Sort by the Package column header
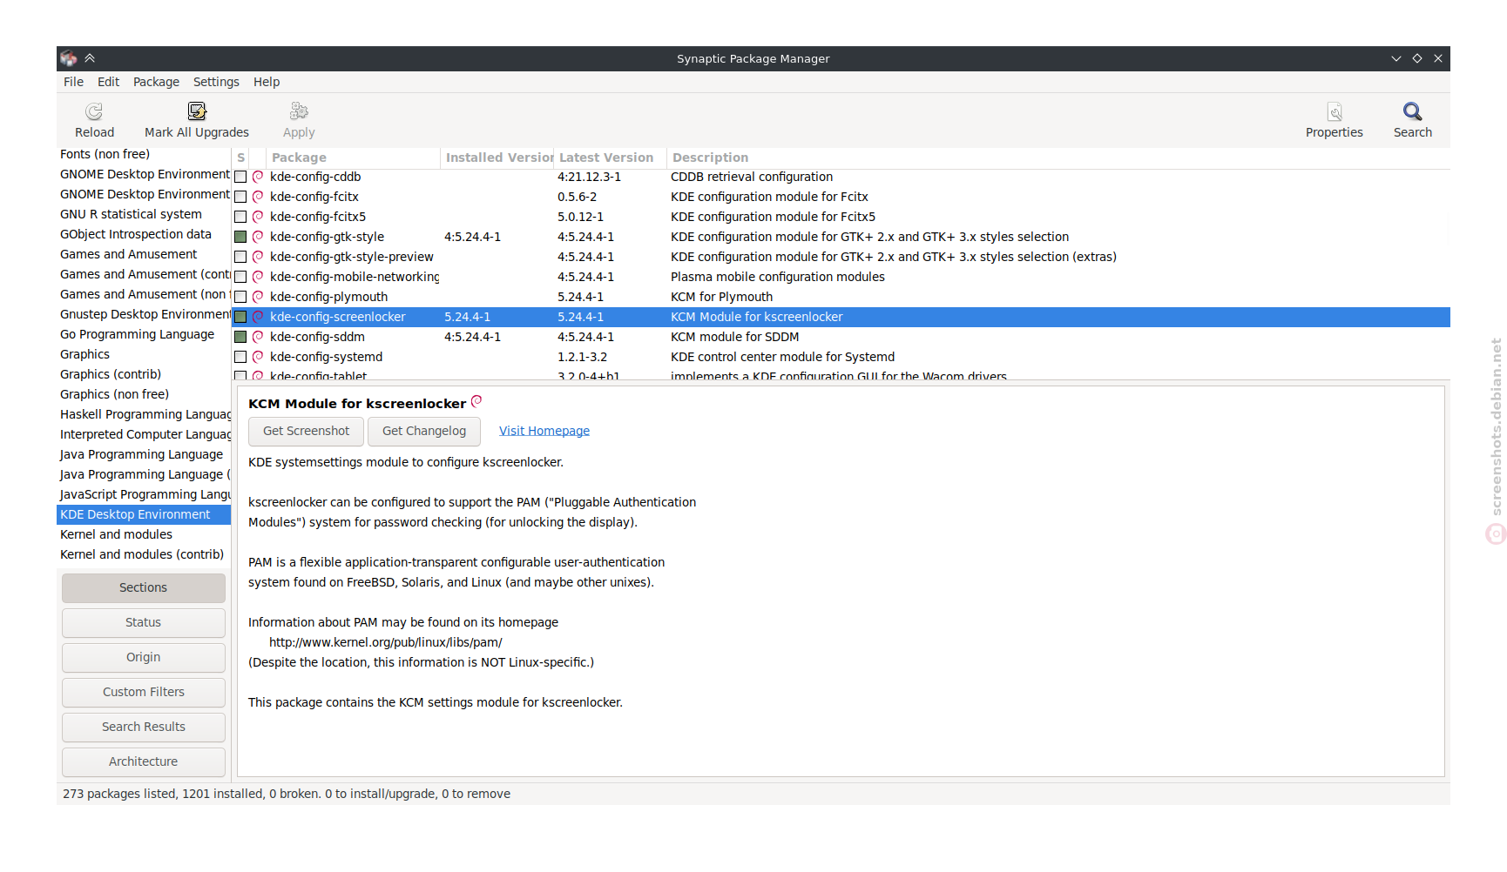 (x=353, y=158)
